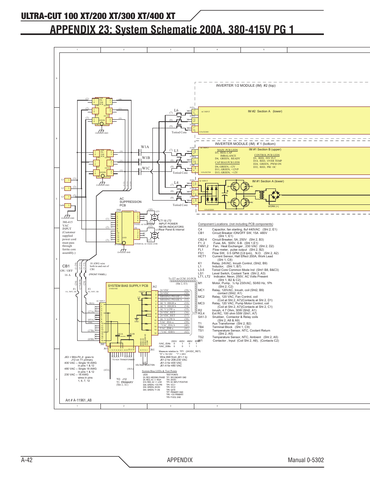The width and height of the screenshot is (370, 480).
Task: Click the 'TO AUX TRANSFORMER' label
Action: coord(123,360)
